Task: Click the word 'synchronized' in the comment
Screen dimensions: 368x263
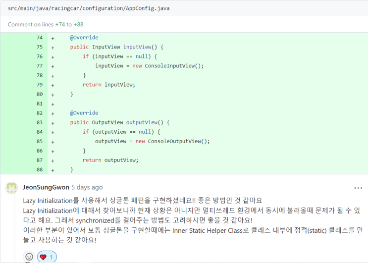Action: (95, 220)
